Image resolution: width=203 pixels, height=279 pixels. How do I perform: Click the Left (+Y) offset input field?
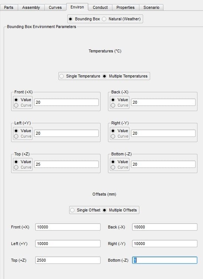coord(68,244)
